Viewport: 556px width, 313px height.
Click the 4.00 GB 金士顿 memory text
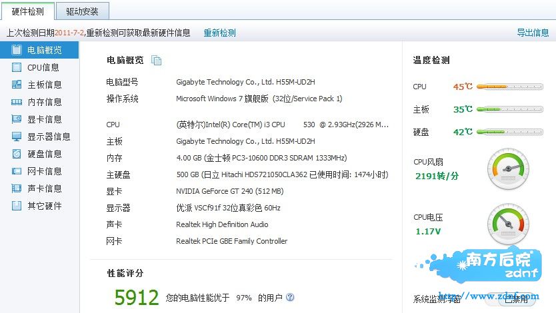[262, 158]
